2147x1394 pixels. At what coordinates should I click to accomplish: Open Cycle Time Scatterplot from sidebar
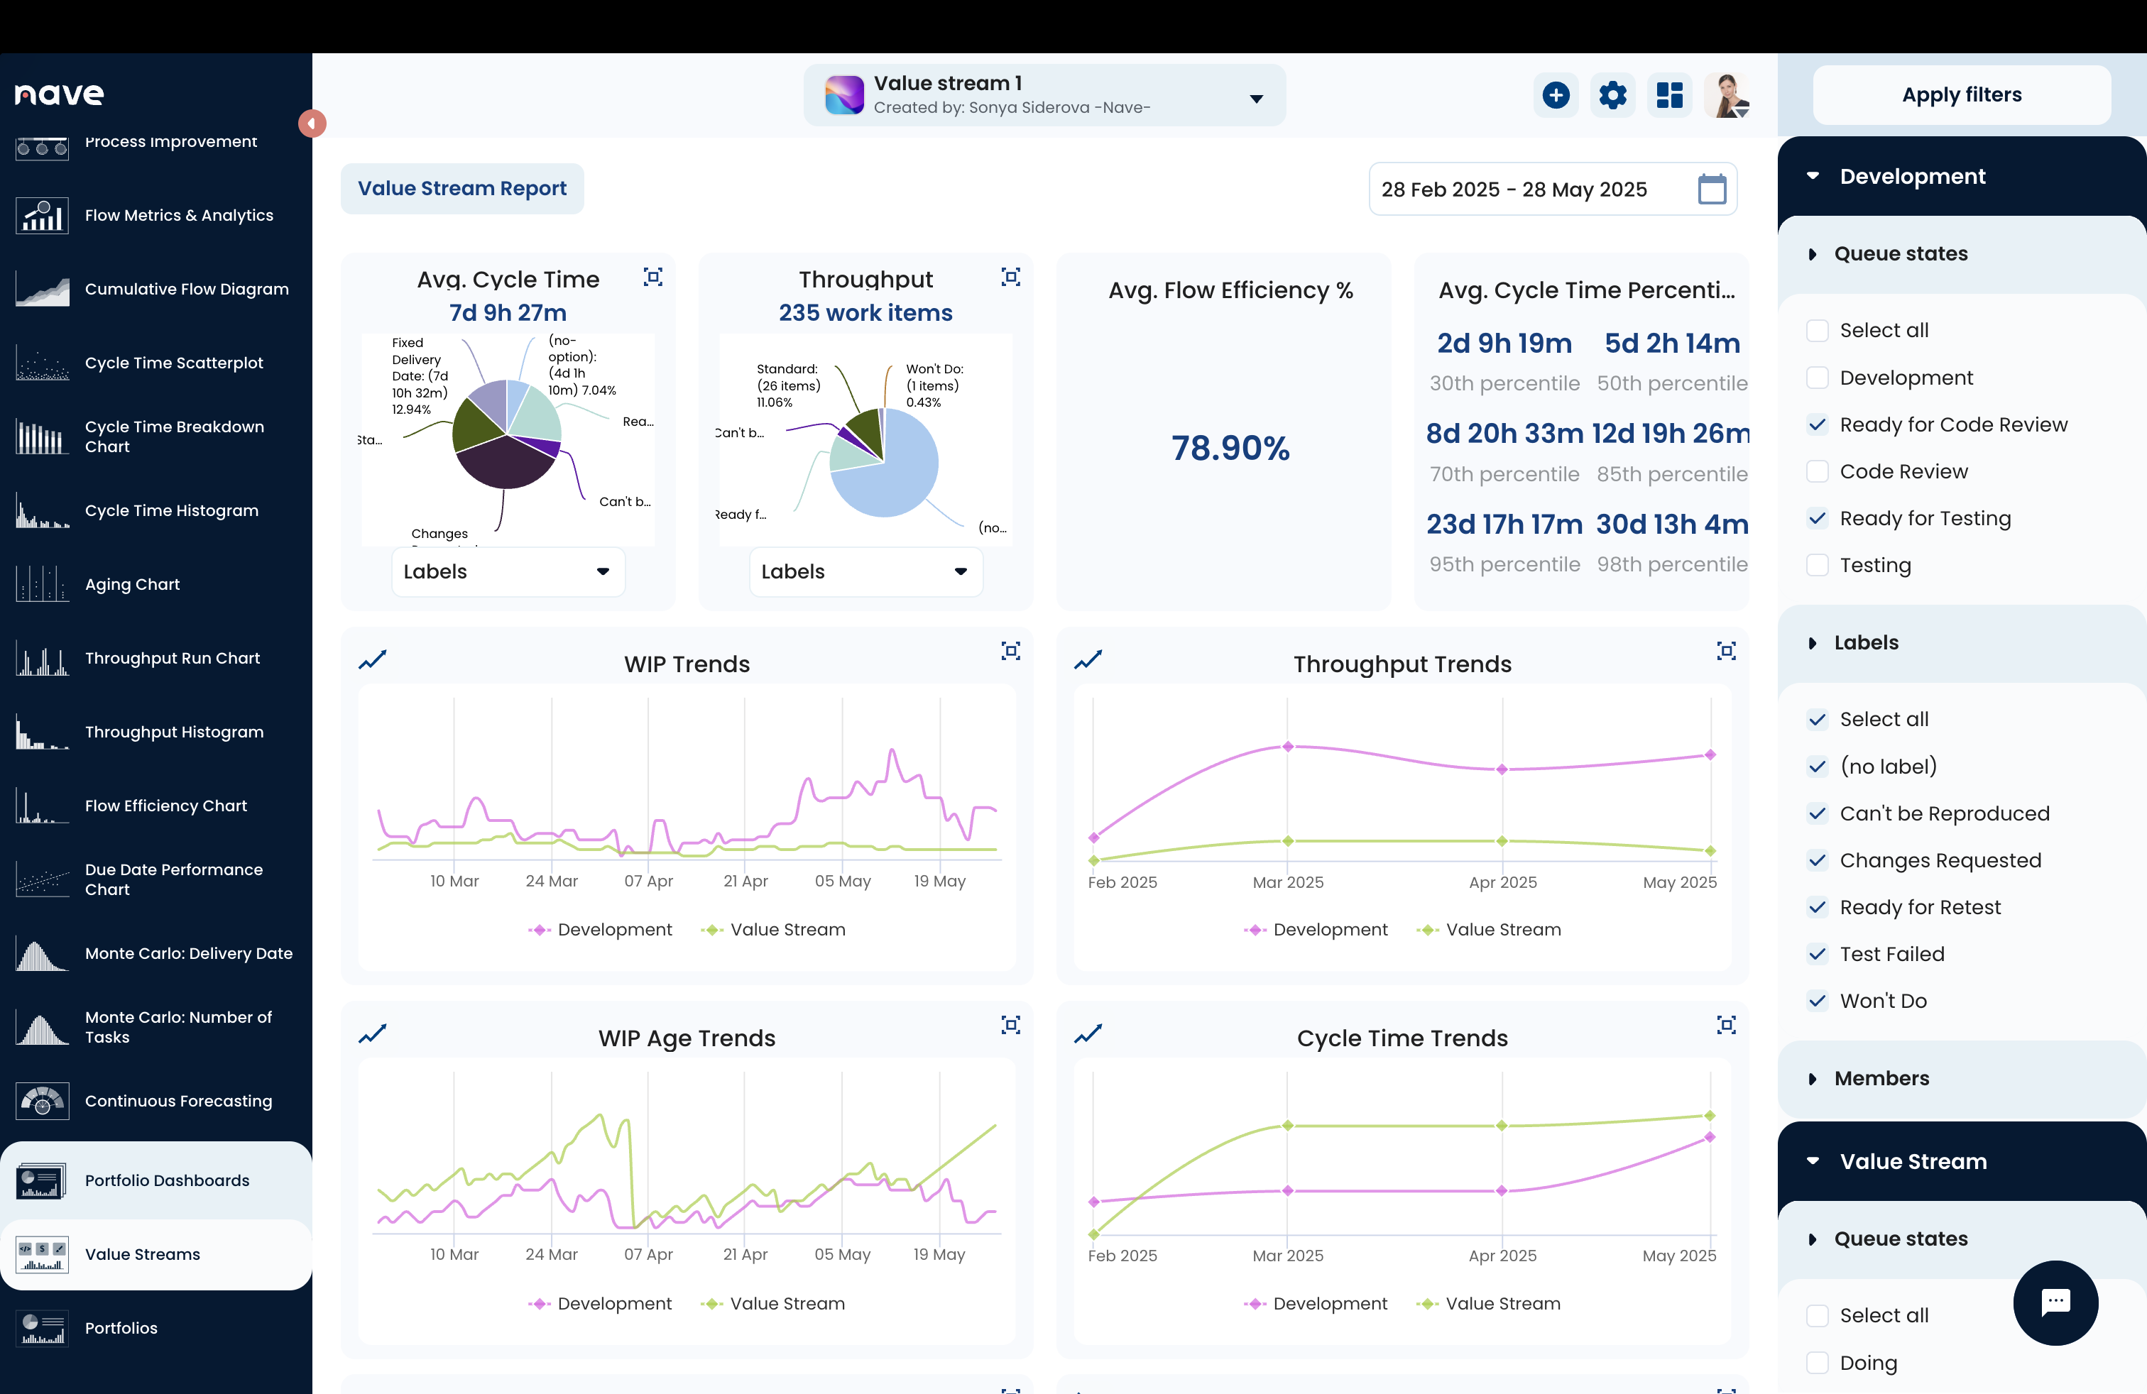coord(173,363)
